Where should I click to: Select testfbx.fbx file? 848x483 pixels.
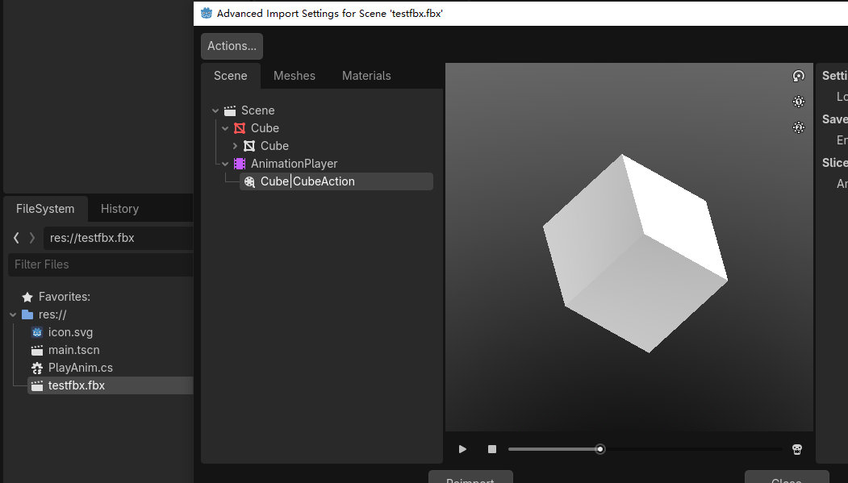click(x=111, y=385)
